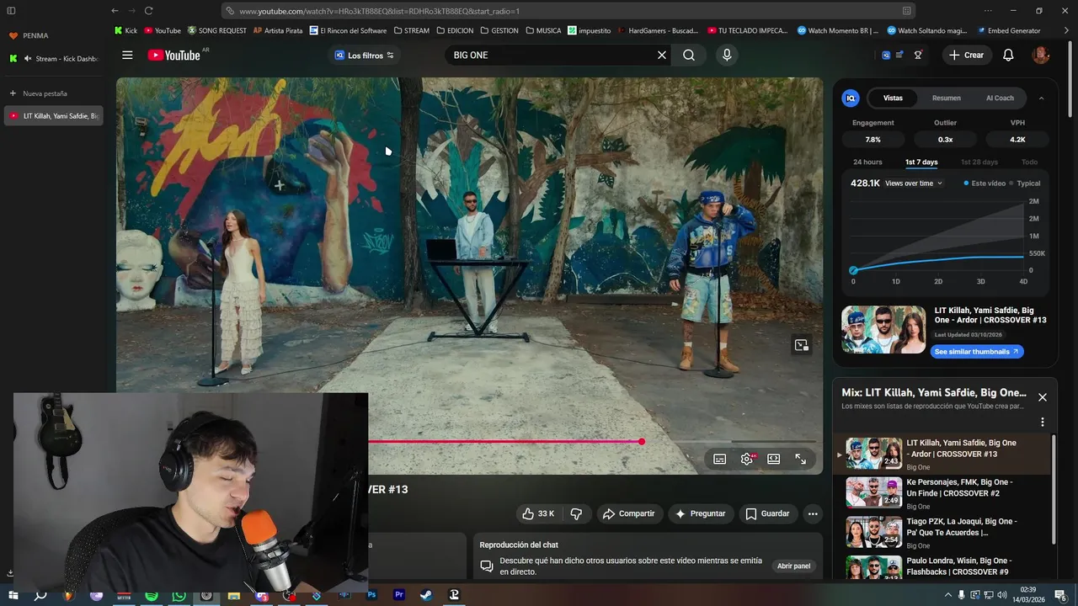Open the vidIQ icon in YouTube header
Screen dimensions: 1078x606
(886, 55)
